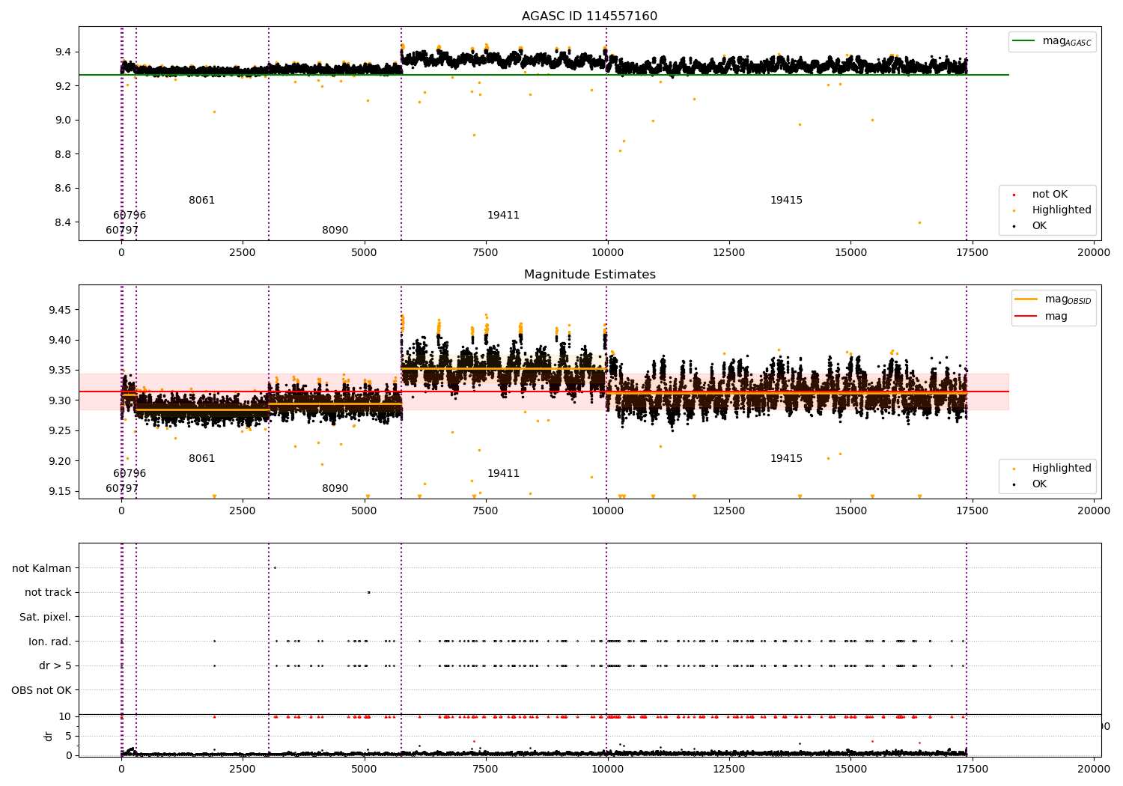Click the title 'AGASC ID 114557160'
This screenshot has height=786, width=1123.
(589, 16)
